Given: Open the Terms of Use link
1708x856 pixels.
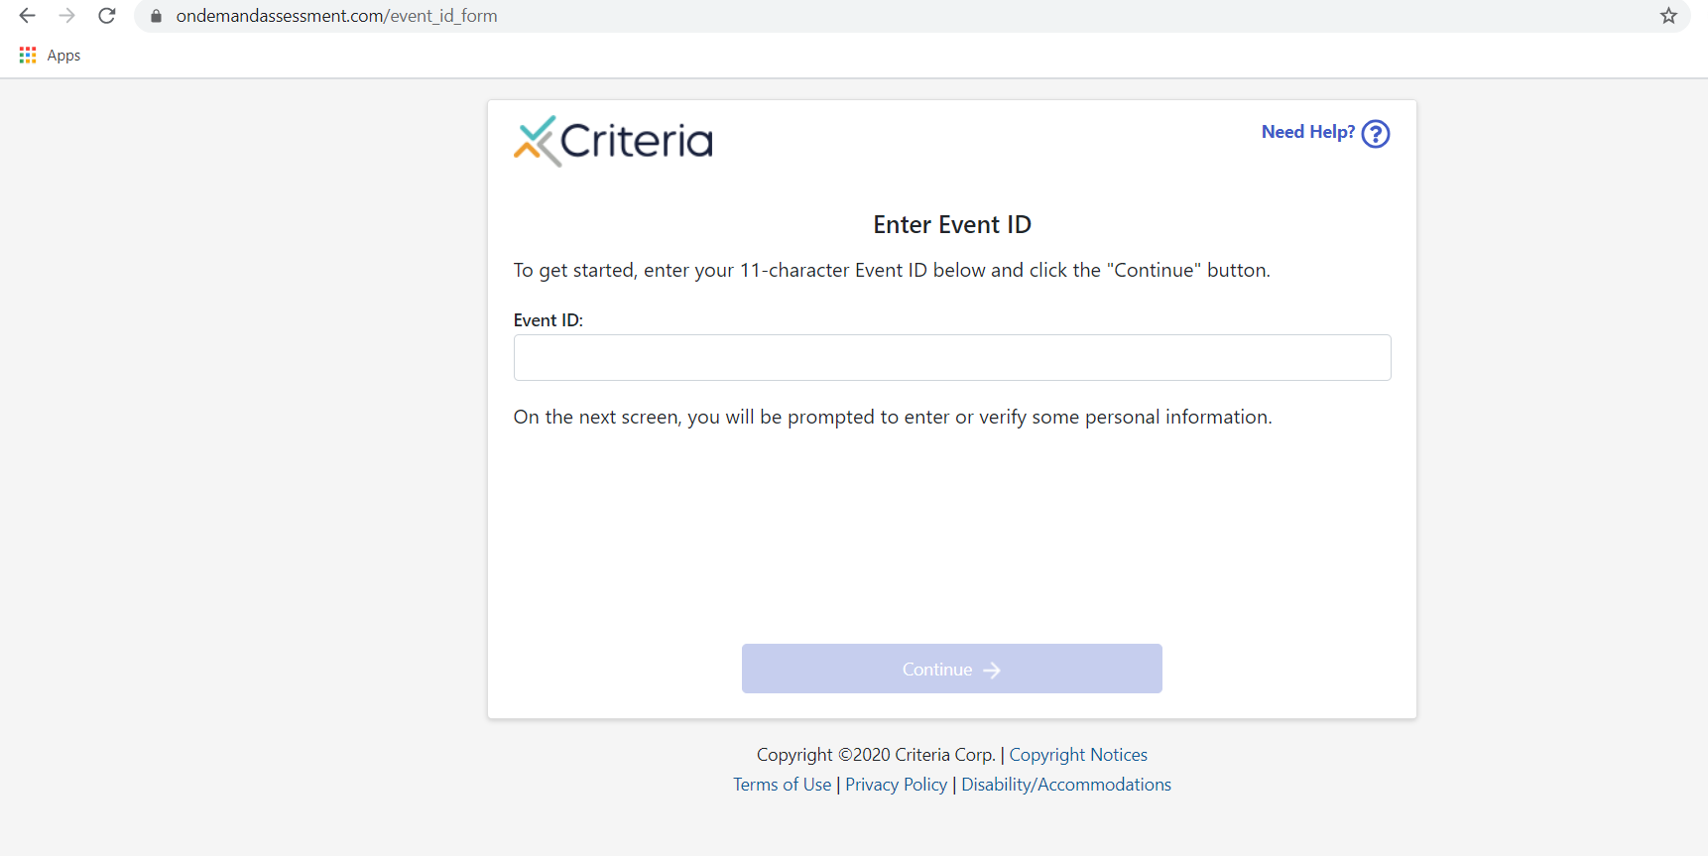Looking at the screenshot, I should (x=782, y=785).
